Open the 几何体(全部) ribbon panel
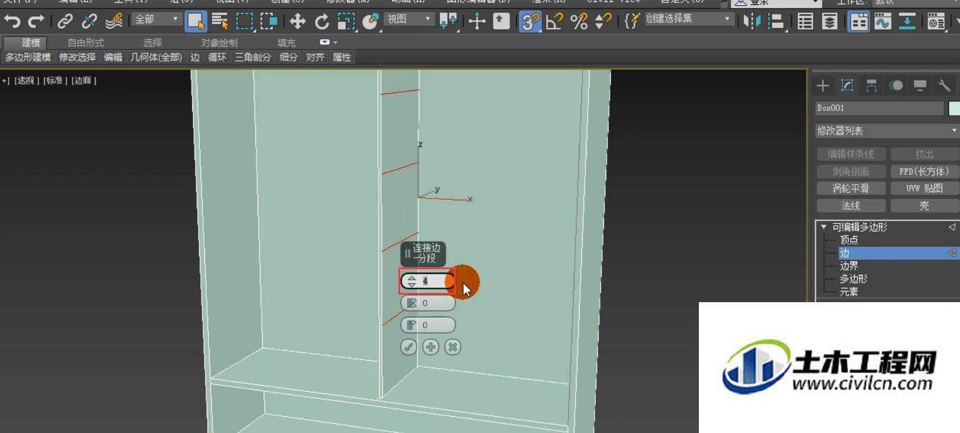The image size is (960, 433). [x=156, y=57]
